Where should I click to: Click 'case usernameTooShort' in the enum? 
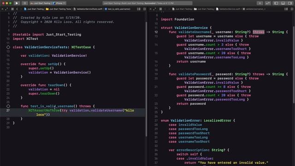[189, 142]
